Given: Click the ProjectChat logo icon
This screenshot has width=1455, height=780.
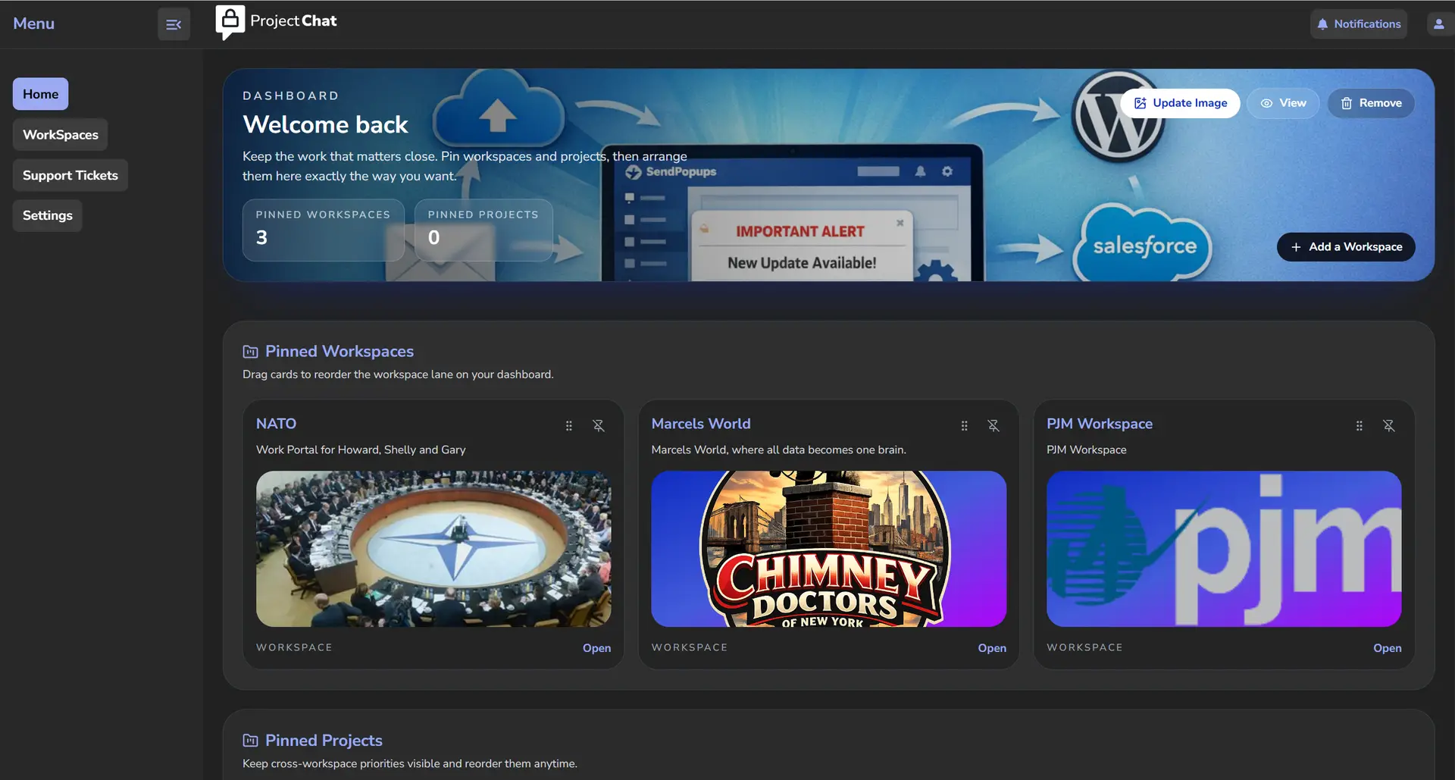Looking at the screenshot, I should pos(230,21).
